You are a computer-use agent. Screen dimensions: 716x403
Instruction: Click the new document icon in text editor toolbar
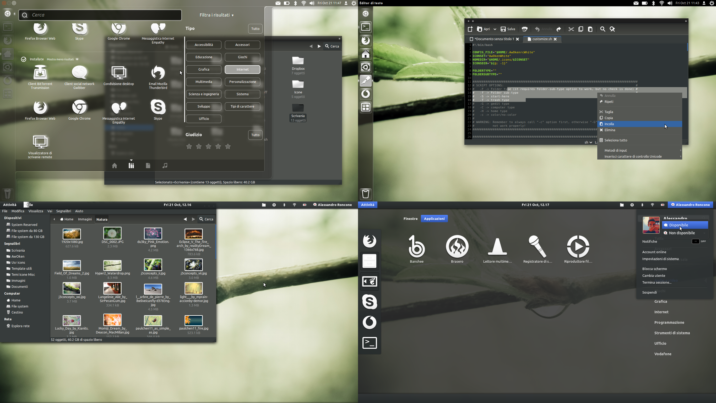pyautogui.click(x=470, y=29)
